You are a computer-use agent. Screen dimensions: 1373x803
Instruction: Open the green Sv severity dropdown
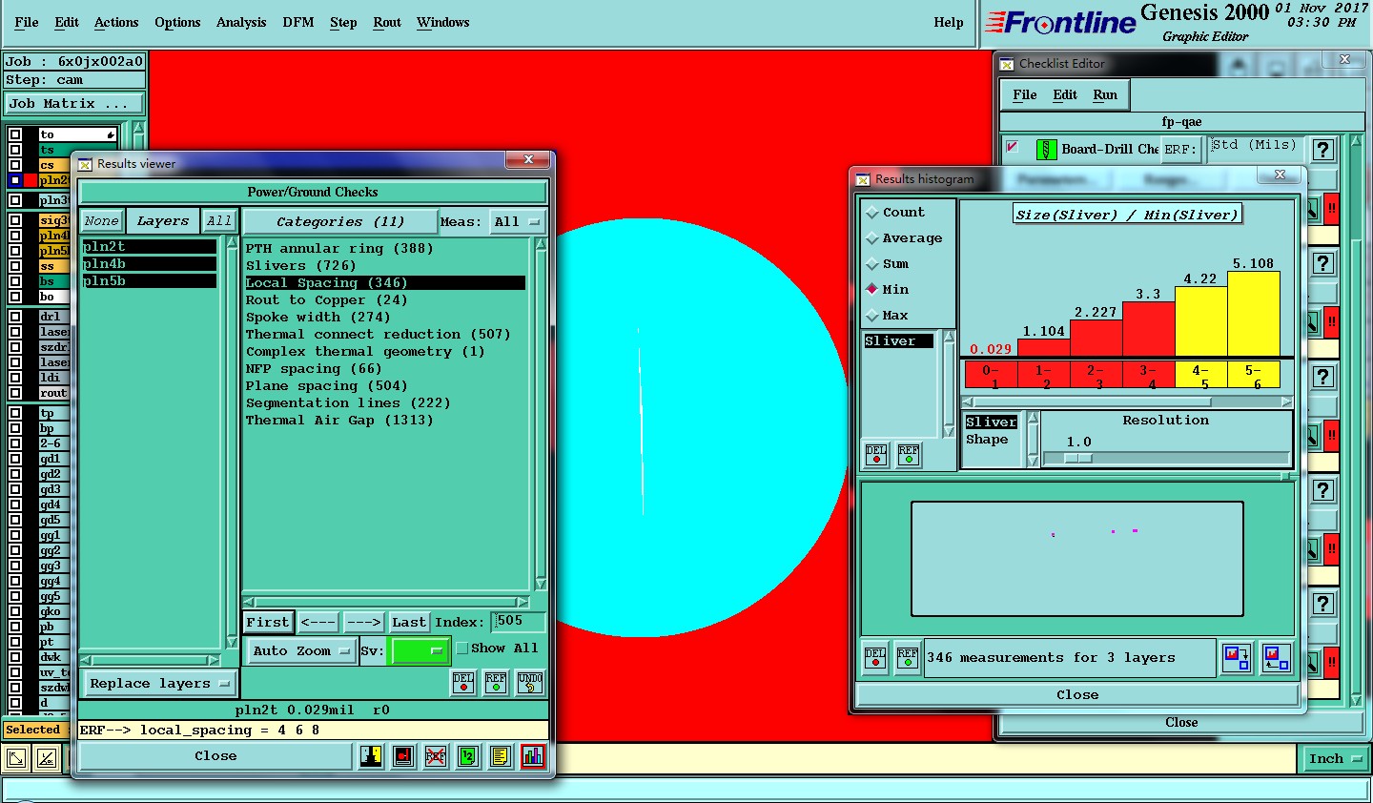click(420, 651)
